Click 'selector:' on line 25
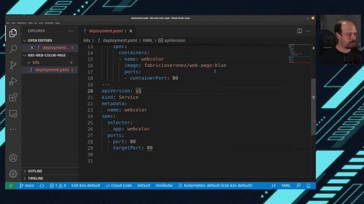Screen dimensions: 364x204 (120, 122)
